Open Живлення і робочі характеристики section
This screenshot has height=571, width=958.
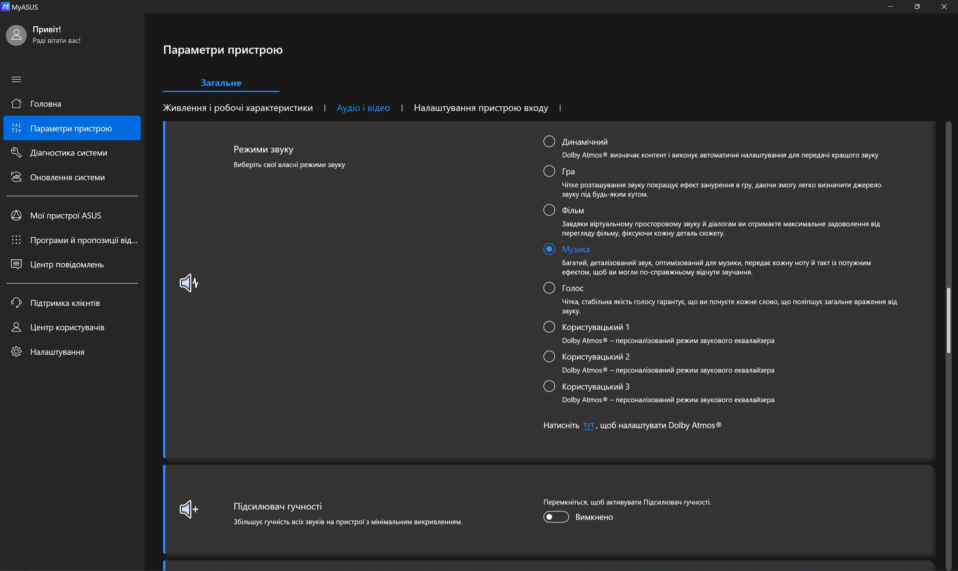(x=238, y=108)
